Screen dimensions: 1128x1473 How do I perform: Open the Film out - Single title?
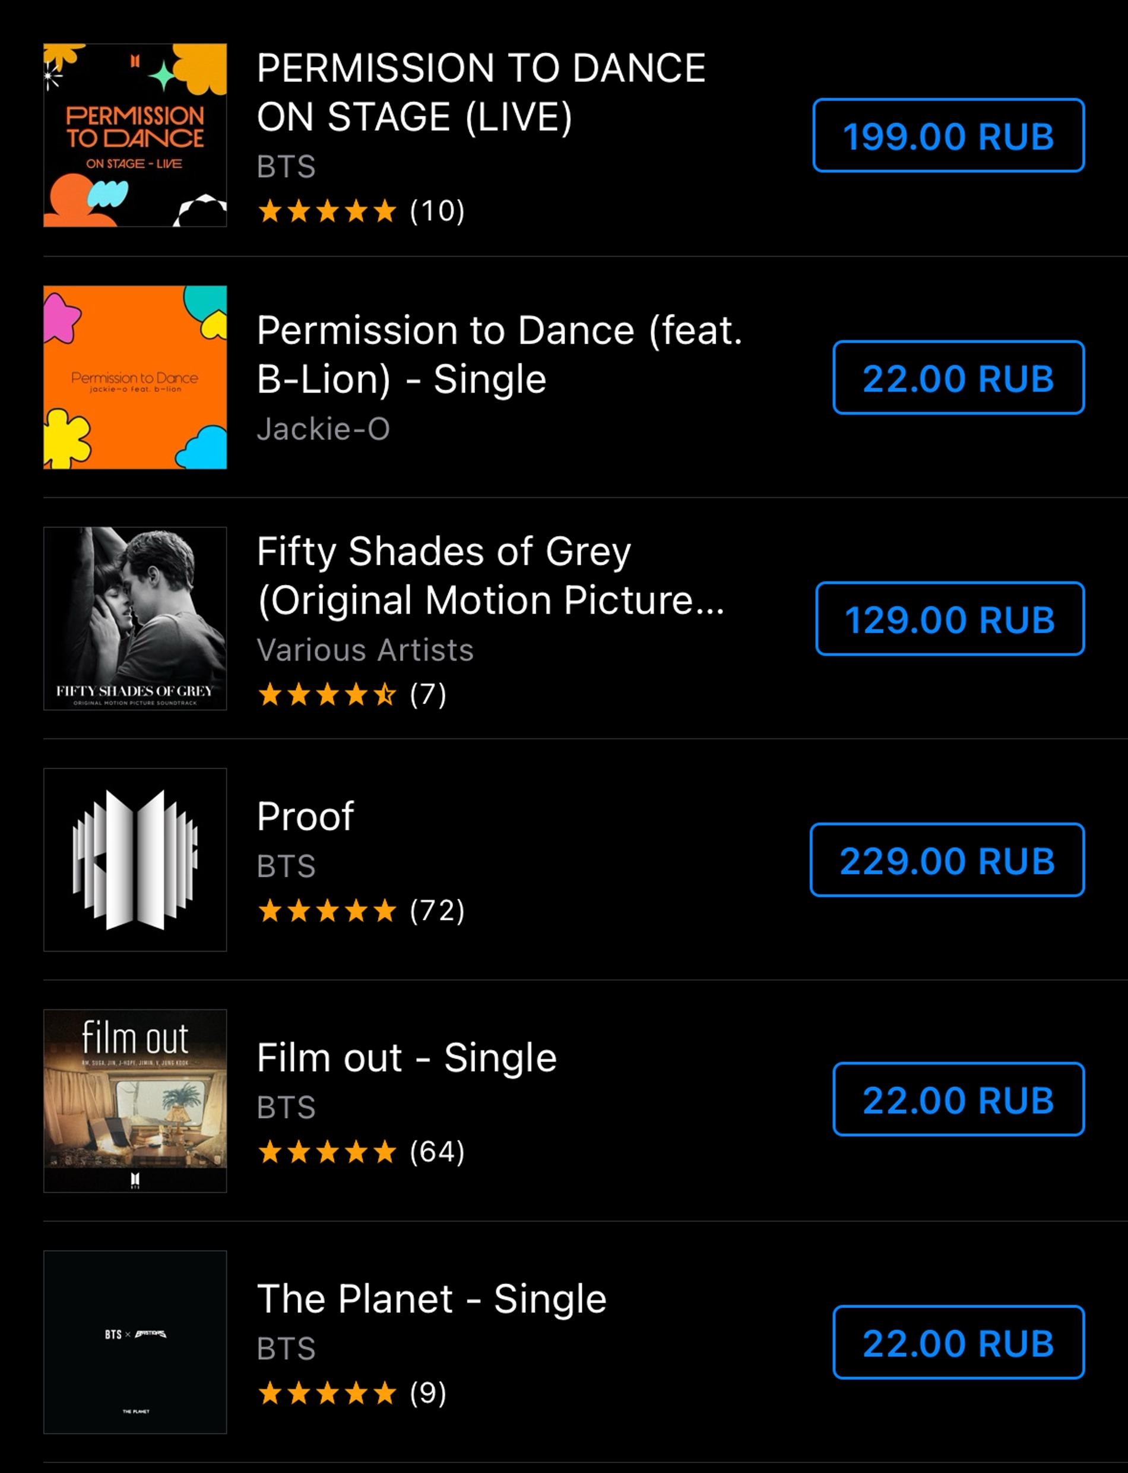point(407,1058)
